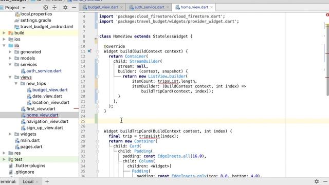Close the auth_service.dart tab

click(x=168, y=7)
